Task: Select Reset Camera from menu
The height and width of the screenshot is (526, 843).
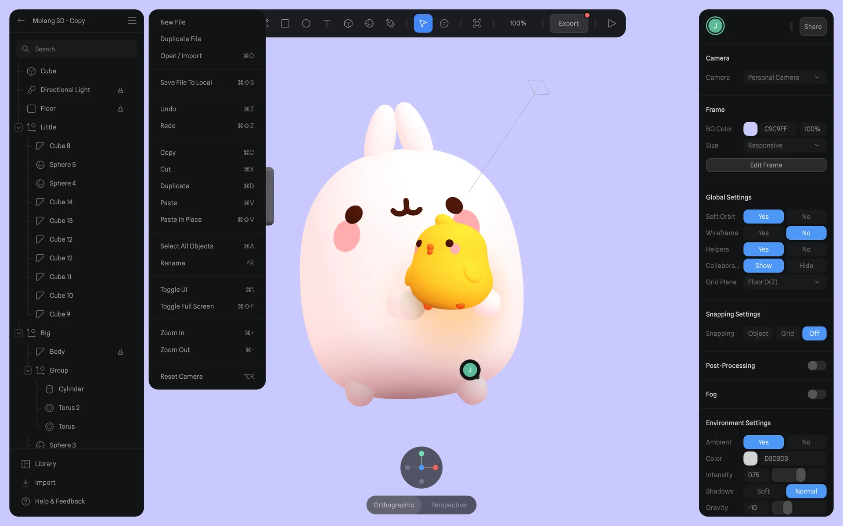Action: (181, 377)
